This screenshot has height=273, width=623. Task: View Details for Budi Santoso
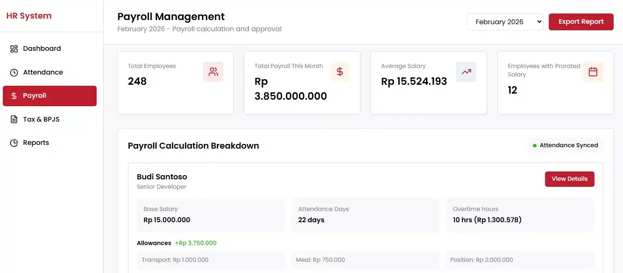coord(569,179)
